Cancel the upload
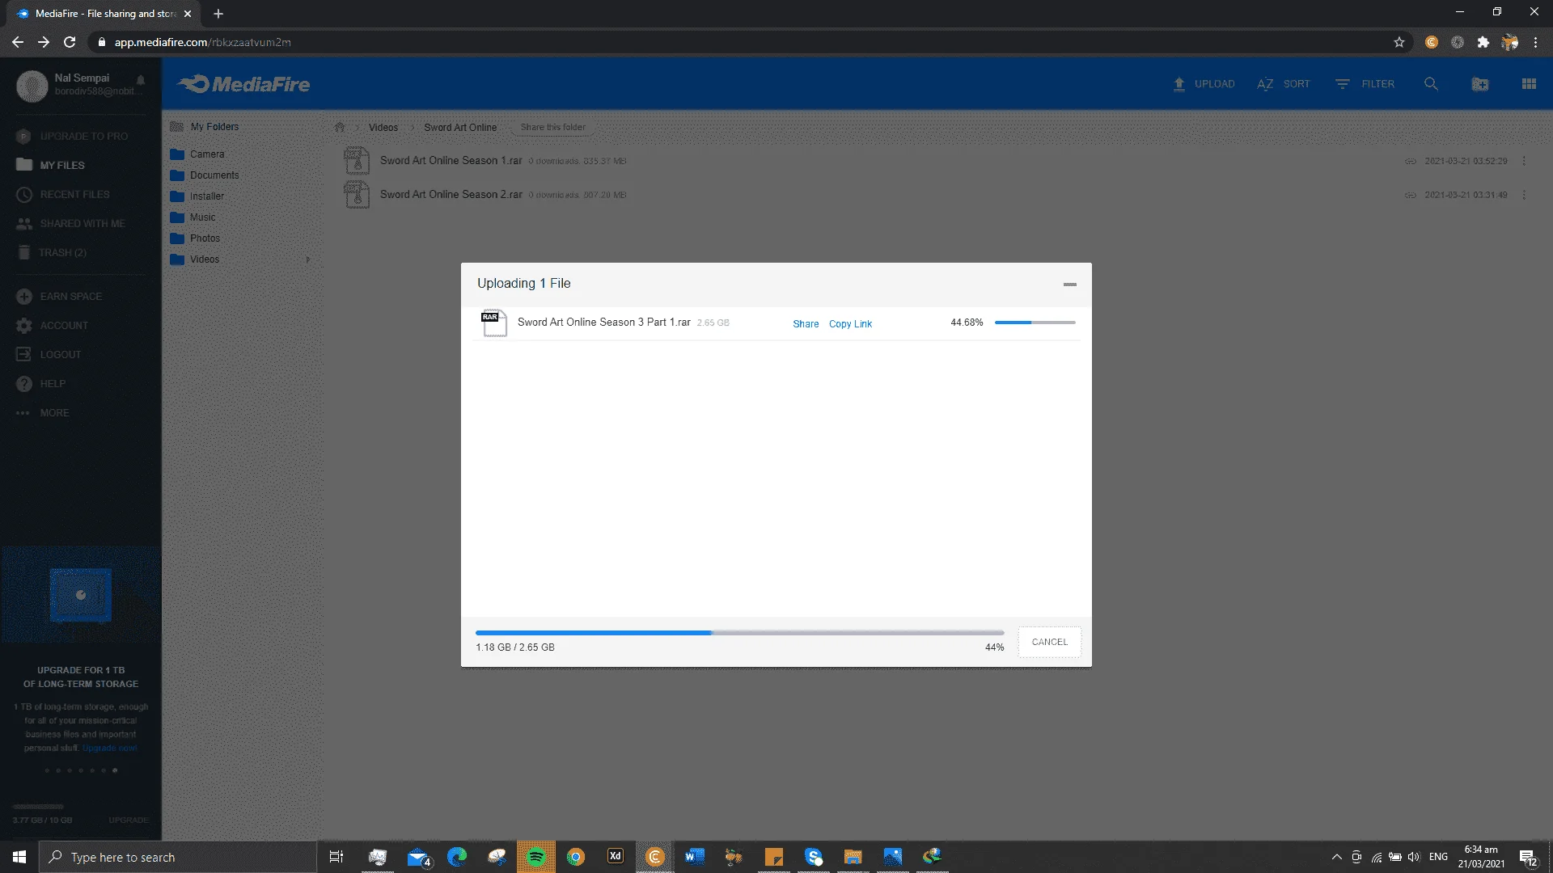1553x873 pixels. 1049,642
